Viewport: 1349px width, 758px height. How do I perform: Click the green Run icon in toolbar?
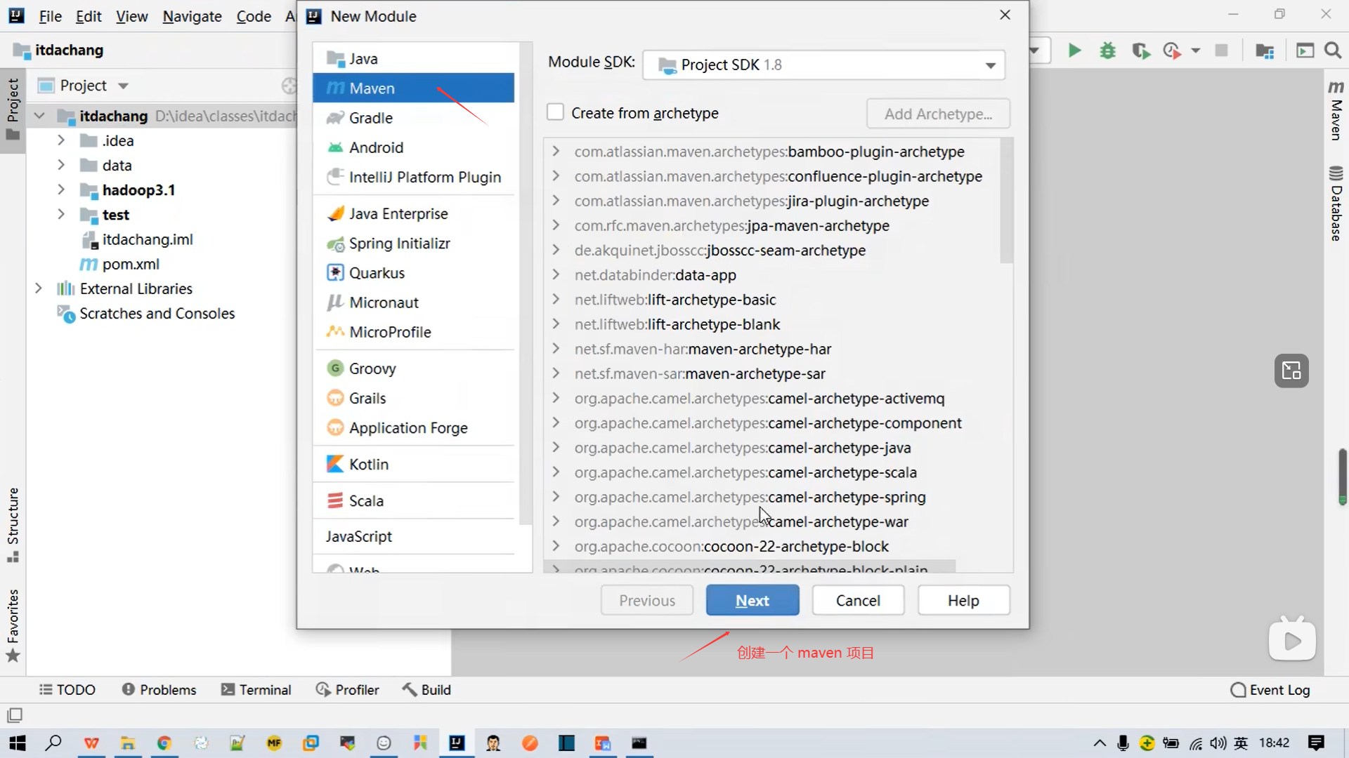pyautogui.click(x=1074, y=51)
